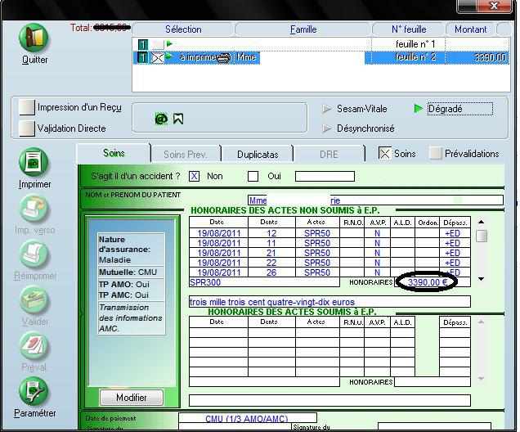Toggle the Validation Directe checkbox
520x432 pixels.
[x=27, y=128]
